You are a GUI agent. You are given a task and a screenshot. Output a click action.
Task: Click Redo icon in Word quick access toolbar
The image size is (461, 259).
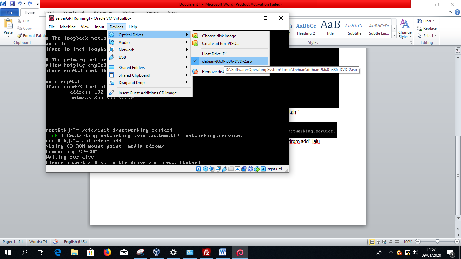30,4
